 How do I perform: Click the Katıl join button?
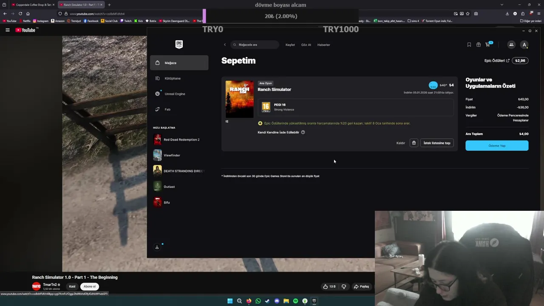[x=72, y=286]
